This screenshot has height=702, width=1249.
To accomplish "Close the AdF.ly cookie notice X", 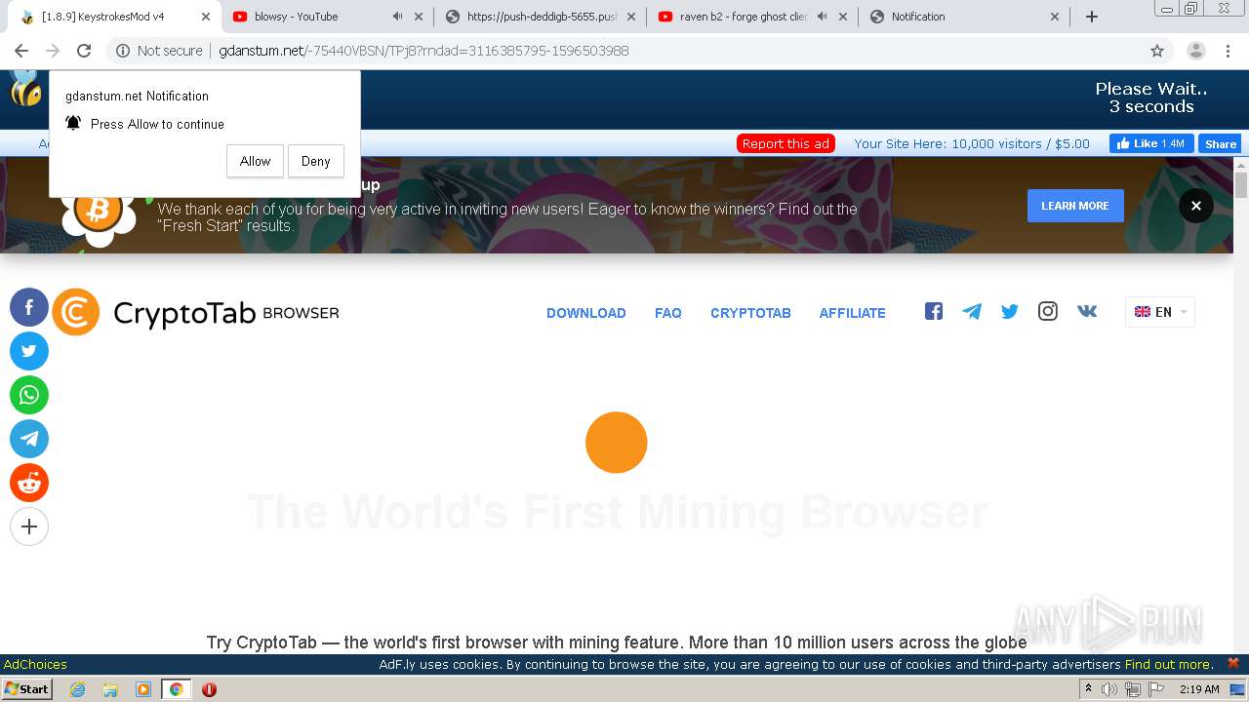I will tap(1233, 663).
